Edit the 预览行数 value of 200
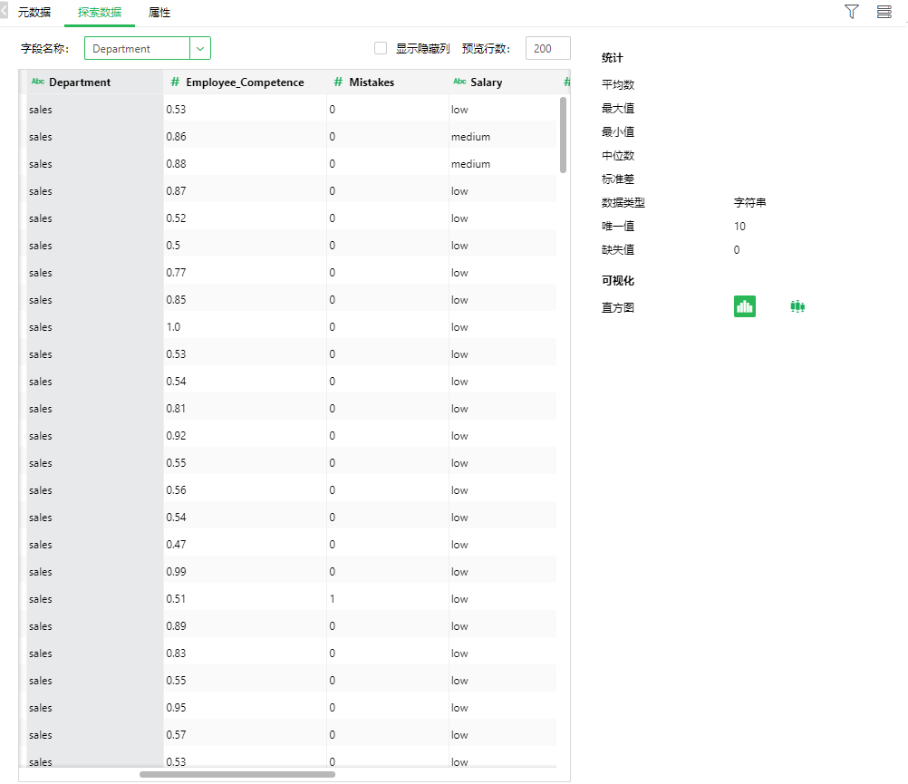The image size is (908, 784). [546, 48]
